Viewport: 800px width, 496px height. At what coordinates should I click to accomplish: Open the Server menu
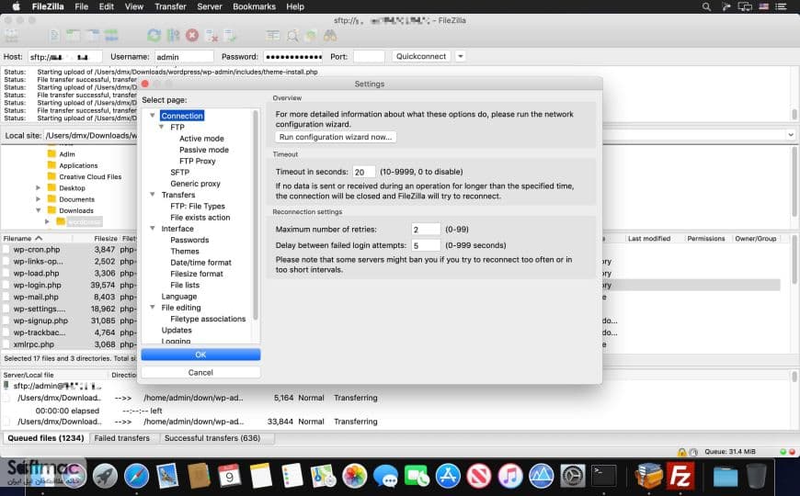(209, 6)
